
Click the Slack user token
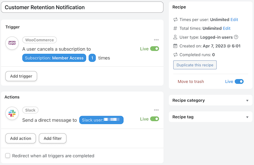point(101,120)
